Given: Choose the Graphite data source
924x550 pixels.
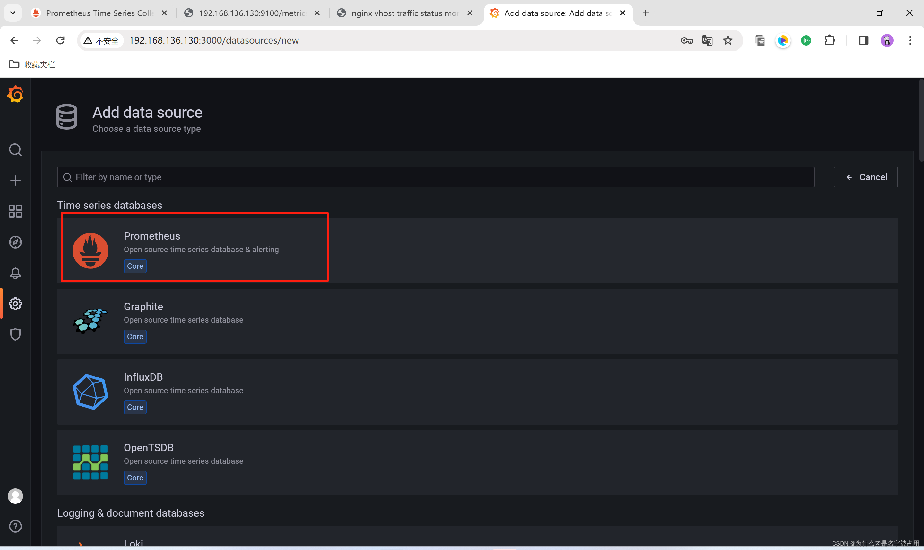Looking at the screenshot, I should [477, 321].
